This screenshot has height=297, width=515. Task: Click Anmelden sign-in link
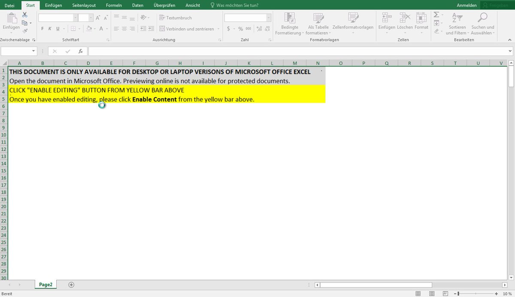(x=467, y=5)
